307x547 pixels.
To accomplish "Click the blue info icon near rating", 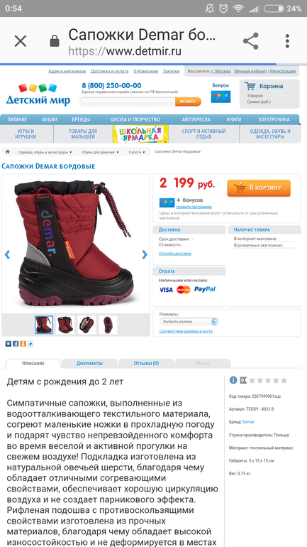I will tap(233, 380).
